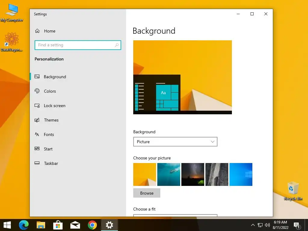The height and width of the screenshot is (231, 308).
Task: Click the Home icon in Settings sidebar
Action: [37, 31]
